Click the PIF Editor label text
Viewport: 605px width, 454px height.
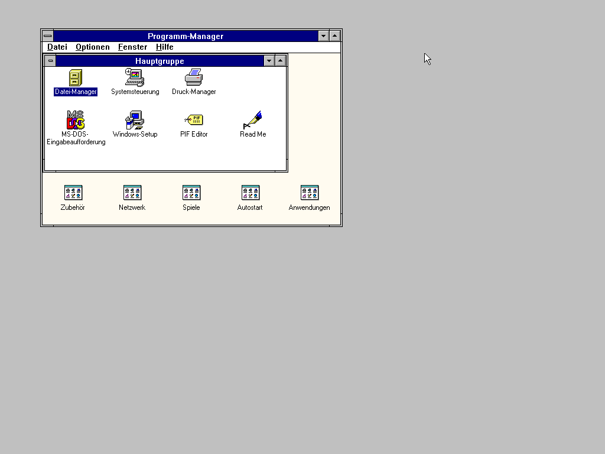coord(194,134)
